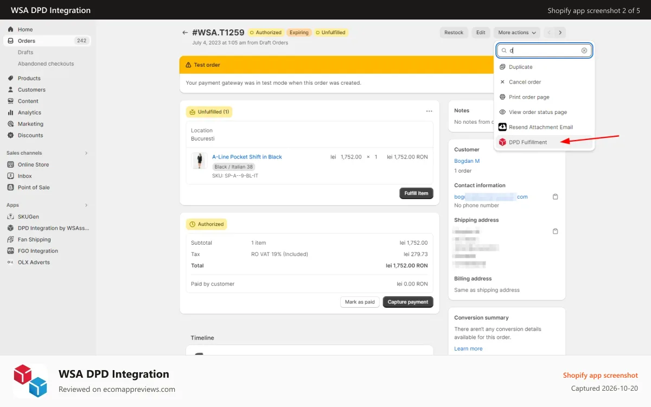Viewport: 651px width, 407px height.
Task: Select Resend Attachment Email
Action: click(544, 127)
